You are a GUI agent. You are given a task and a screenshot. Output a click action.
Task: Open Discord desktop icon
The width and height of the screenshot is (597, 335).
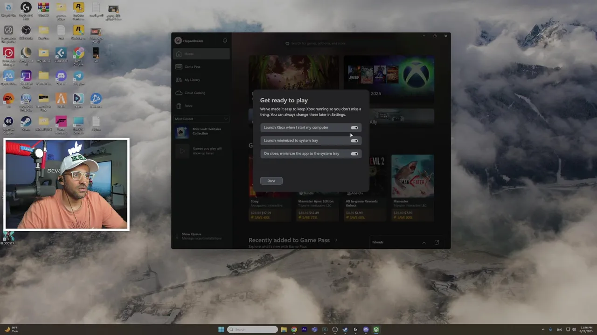coord(61,78)
